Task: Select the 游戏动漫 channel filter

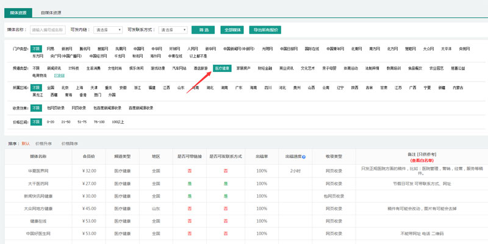Action: coord(158,68)
